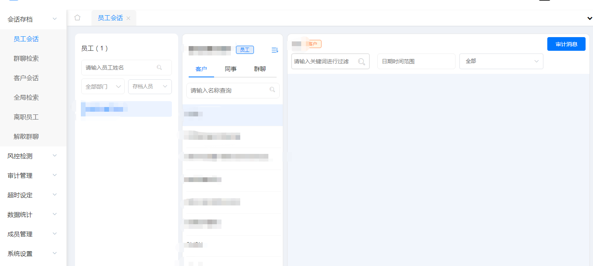Select the highlighted employee in the 员工 list
The width and height of the screenshot is (593, 266).
[x=126, y=109]
